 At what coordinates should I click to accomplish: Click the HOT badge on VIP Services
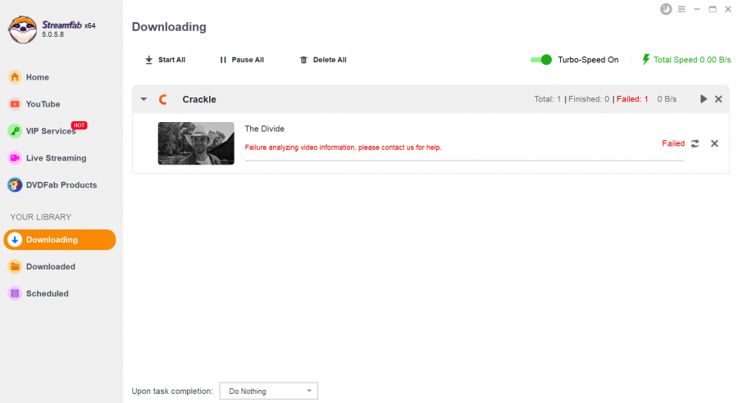(79, 125)
